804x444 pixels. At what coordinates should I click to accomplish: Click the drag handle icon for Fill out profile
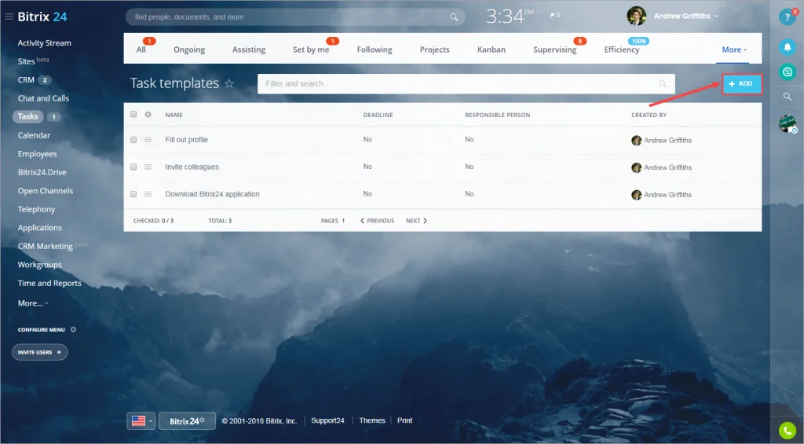pyautogui.click(x=147, y=140)
